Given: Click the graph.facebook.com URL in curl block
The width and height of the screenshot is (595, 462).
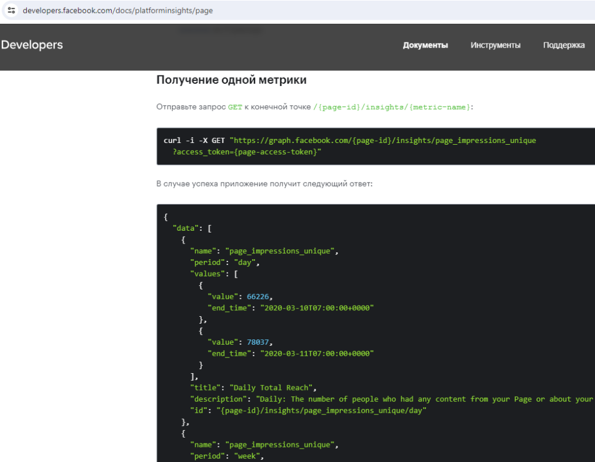Looking at the screenshot, I should 383,141.
